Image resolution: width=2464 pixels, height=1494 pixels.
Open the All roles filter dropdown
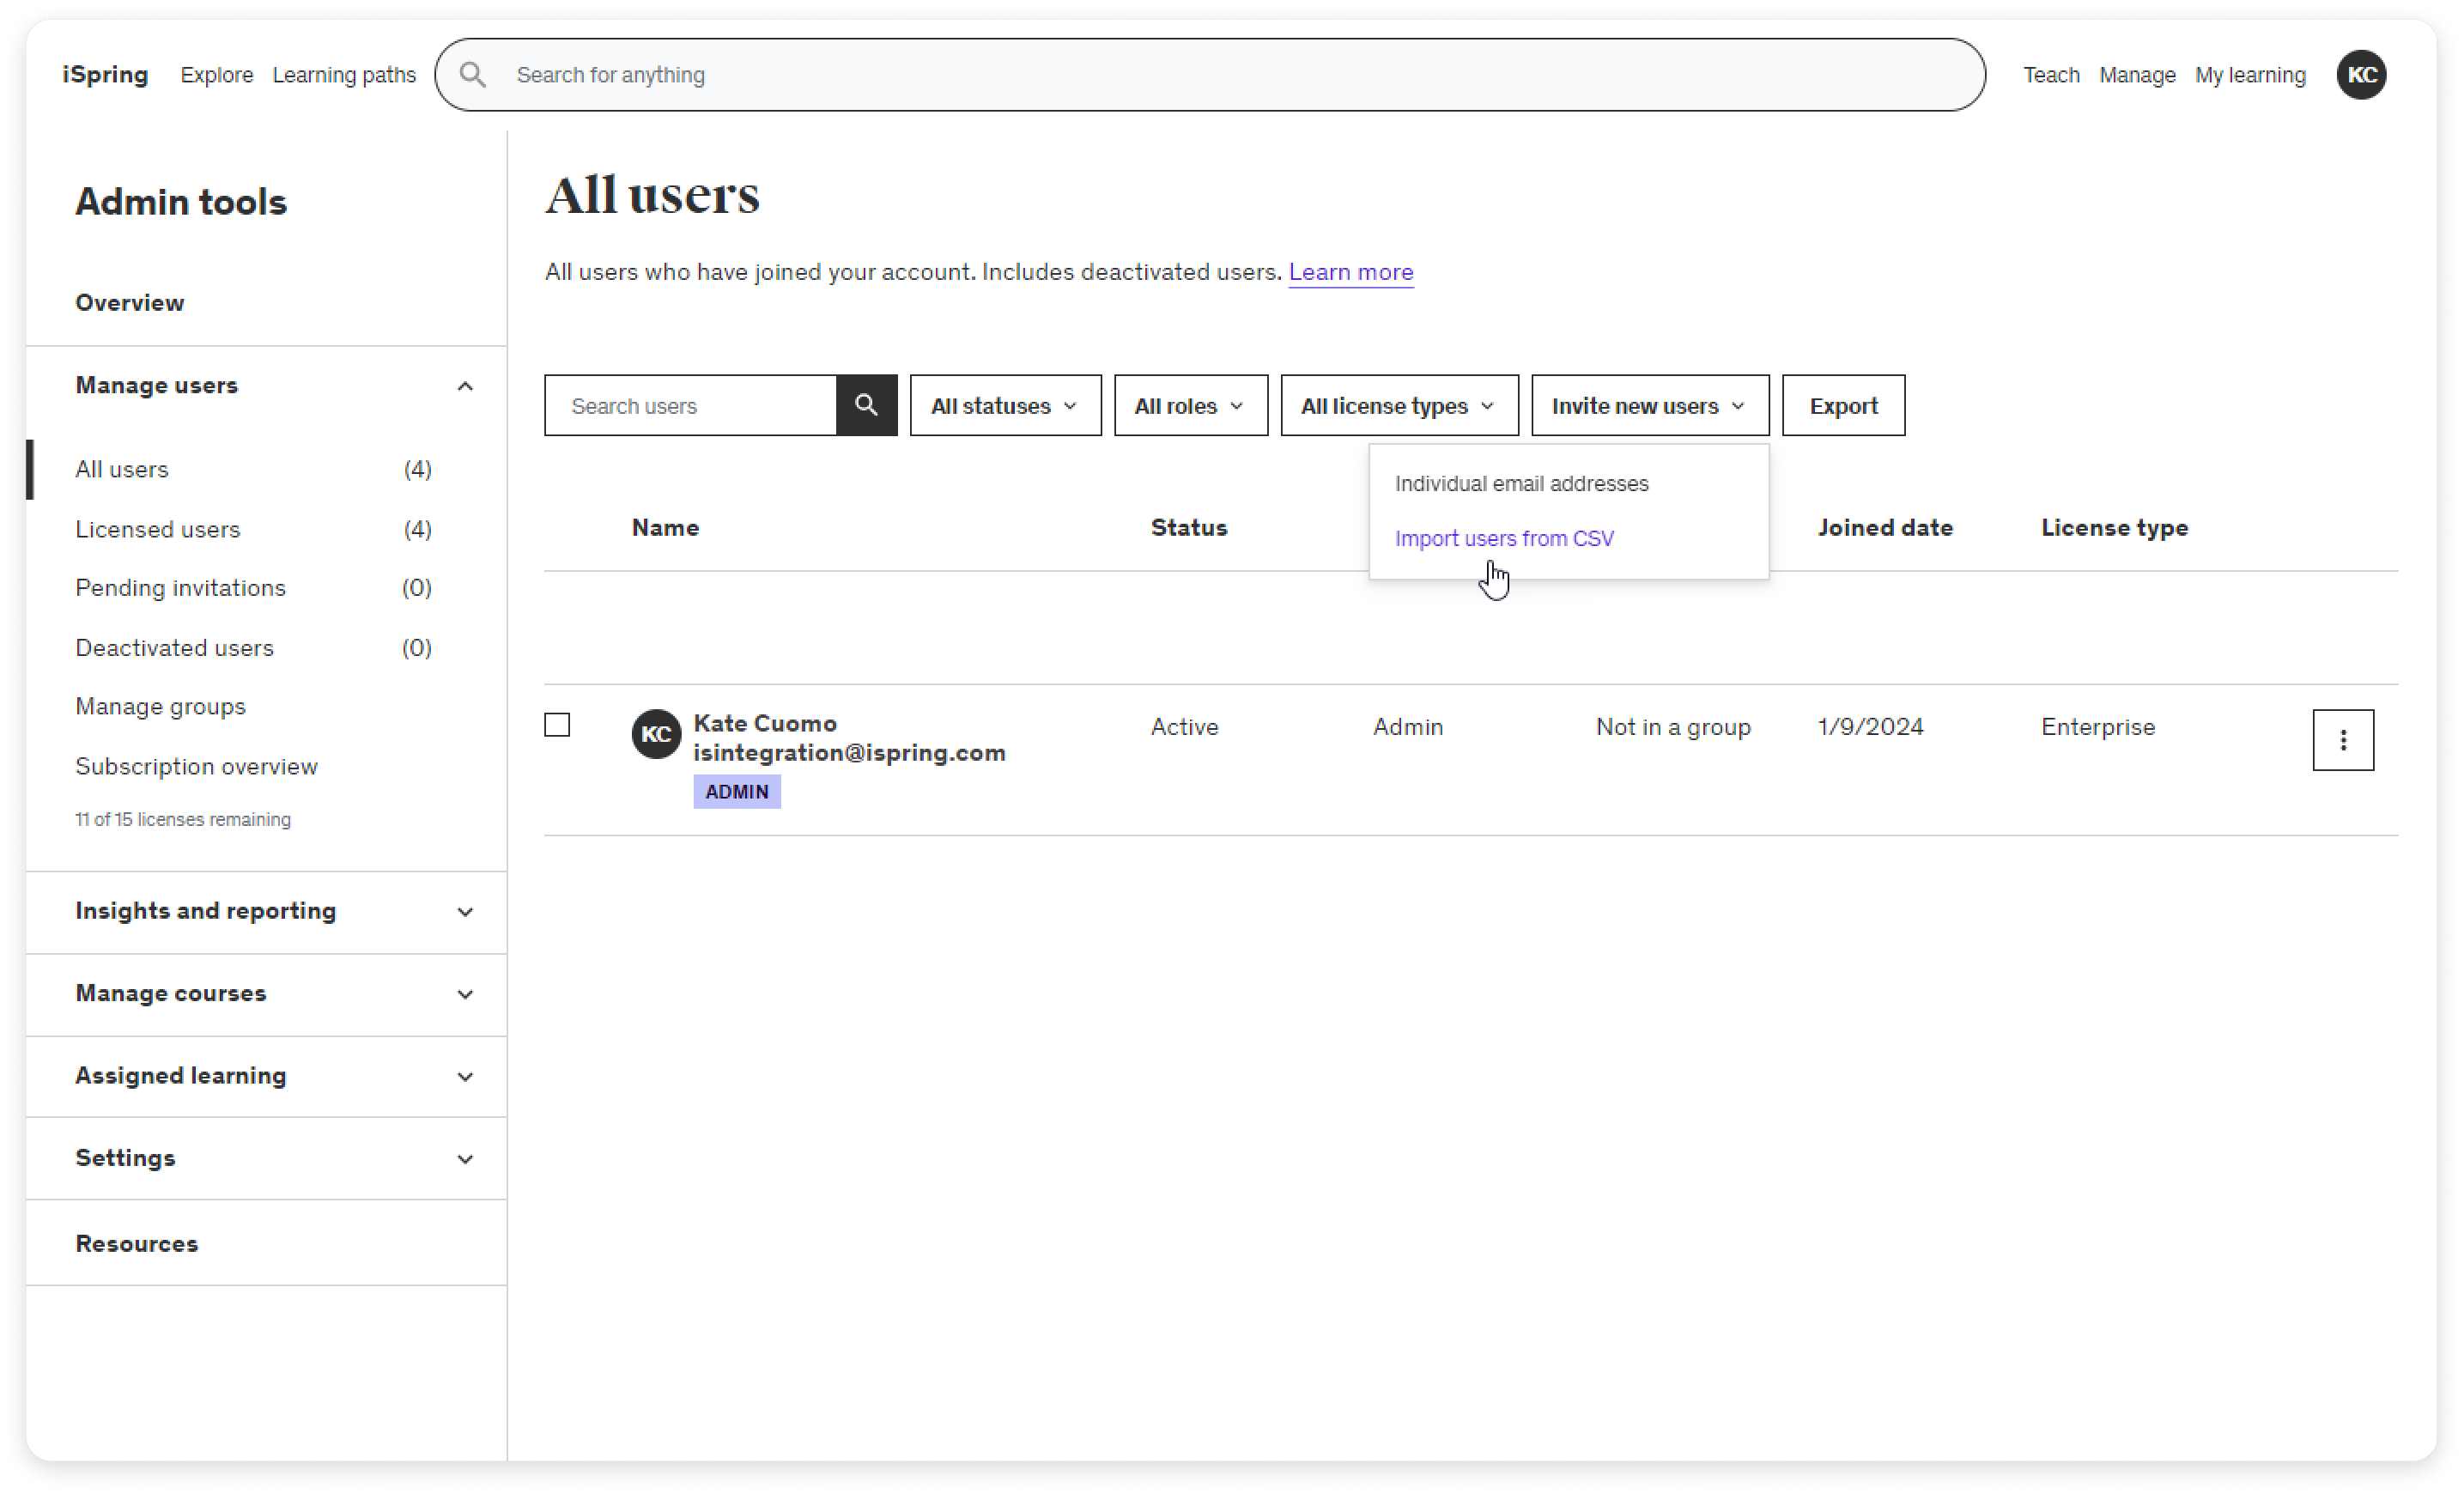pos(1190,405)
